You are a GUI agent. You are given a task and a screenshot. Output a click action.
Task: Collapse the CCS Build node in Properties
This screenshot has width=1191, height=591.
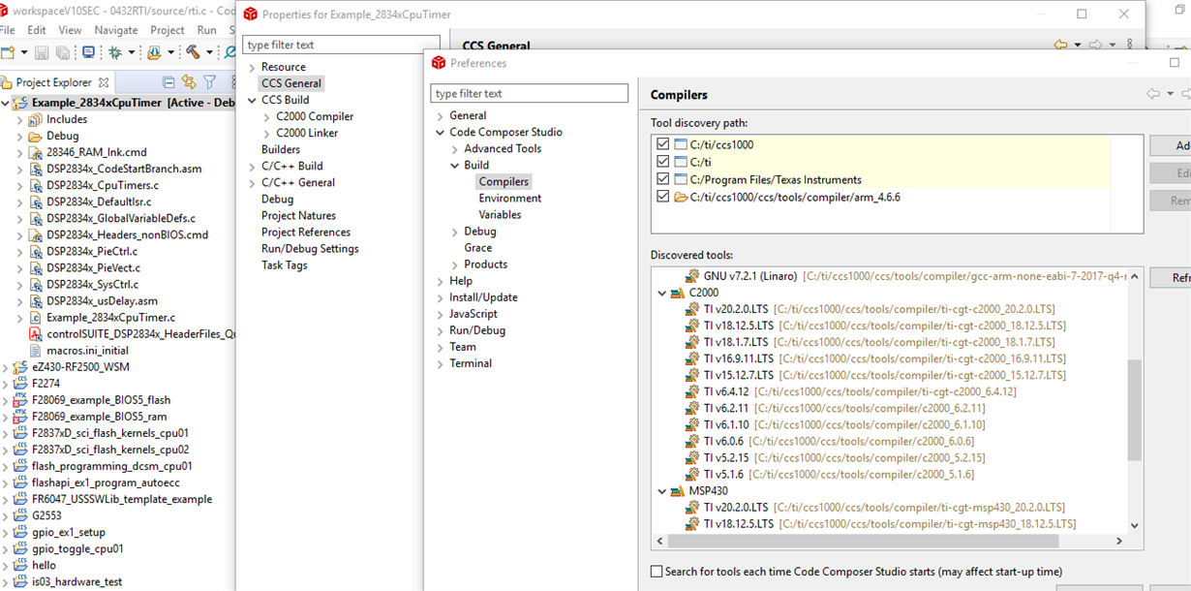coord(252,100)
